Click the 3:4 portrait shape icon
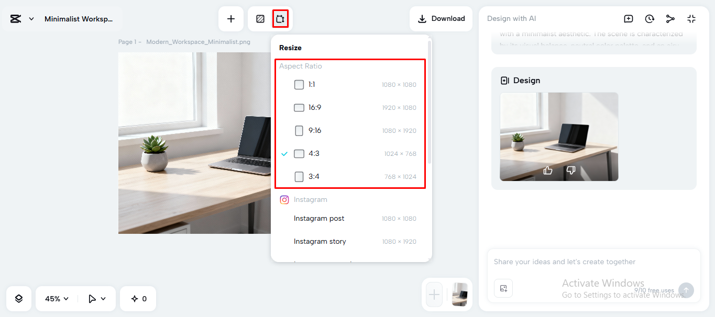The image size is (715, 317). pyautogui.click(x=299, y=177)
